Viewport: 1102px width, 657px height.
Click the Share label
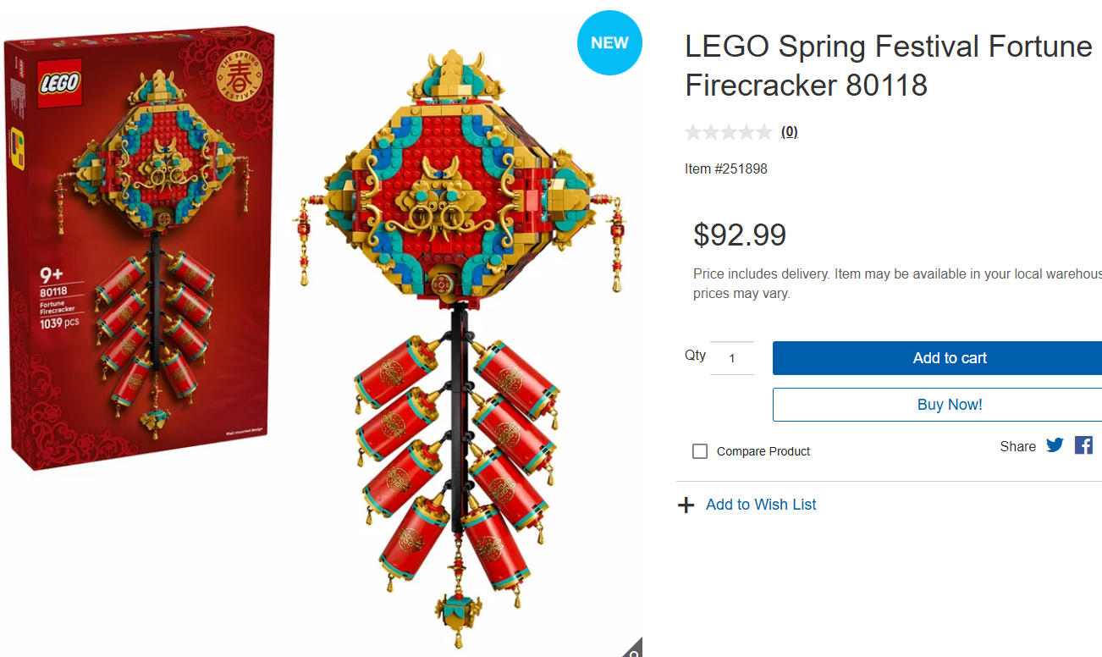1017,446
